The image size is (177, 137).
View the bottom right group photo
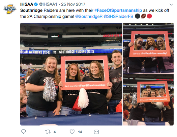(148, 100)
